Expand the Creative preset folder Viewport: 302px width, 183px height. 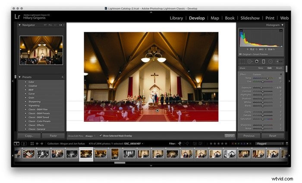pyautogui.click(x=25, y=86)
